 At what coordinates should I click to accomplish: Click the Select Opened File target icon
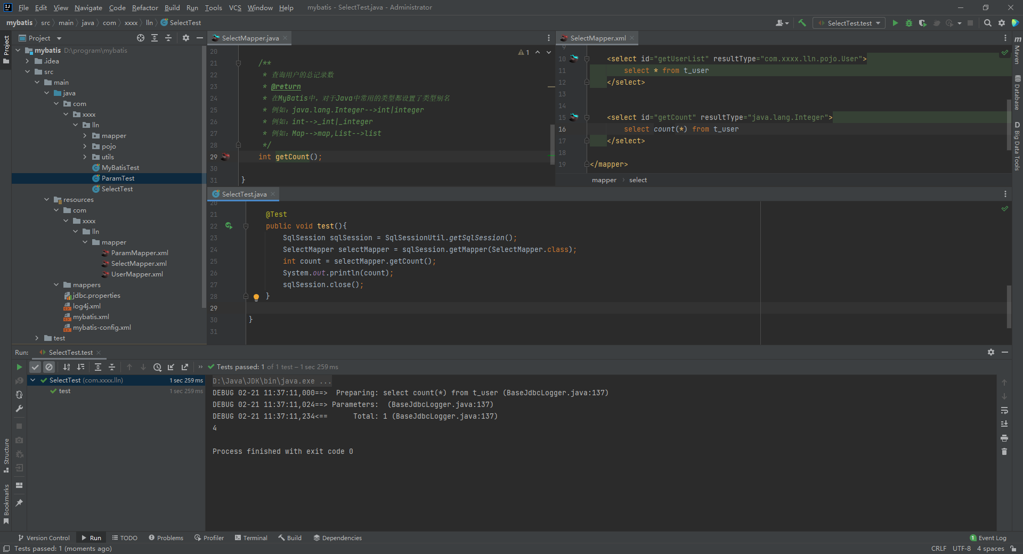pos(141,38)
